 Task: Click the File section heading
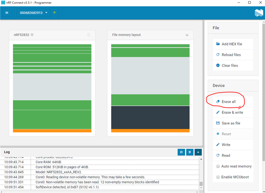click(216, 28)
